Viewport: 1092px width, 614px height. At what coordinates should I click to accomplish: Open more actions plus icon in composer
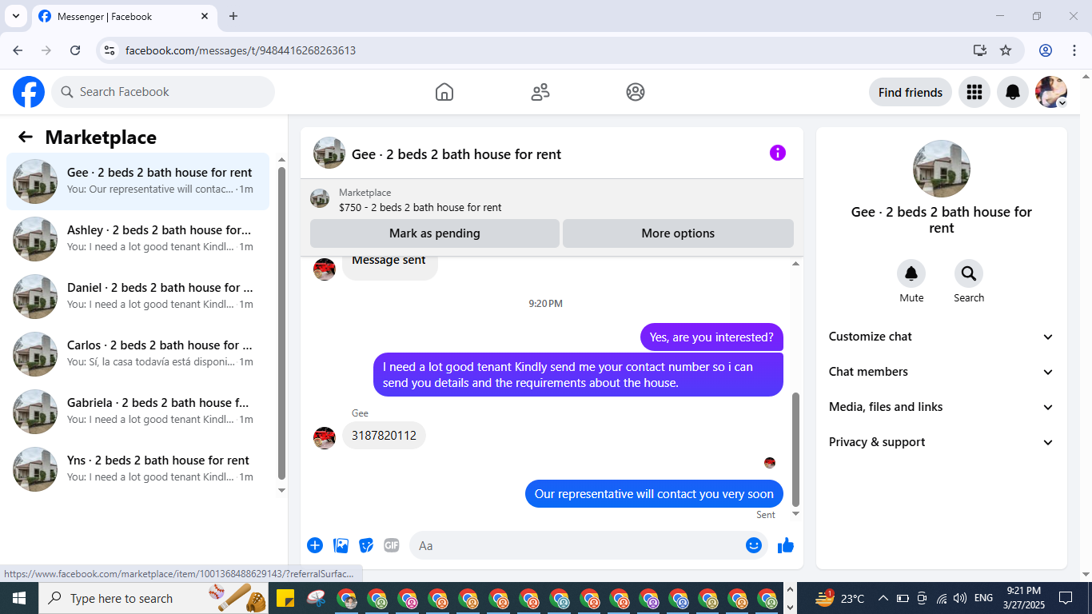pyautogui.click(x=315, y=545)
